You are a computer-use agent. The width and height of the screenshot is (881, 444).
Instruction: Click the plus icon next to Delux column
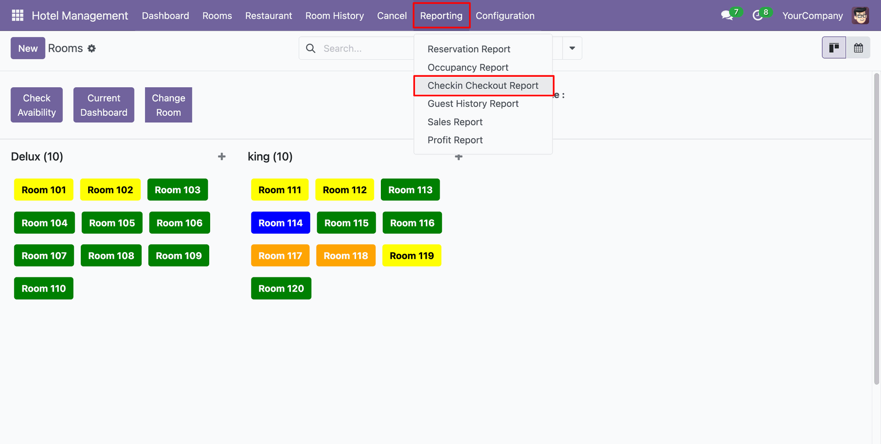pos(222,157)
